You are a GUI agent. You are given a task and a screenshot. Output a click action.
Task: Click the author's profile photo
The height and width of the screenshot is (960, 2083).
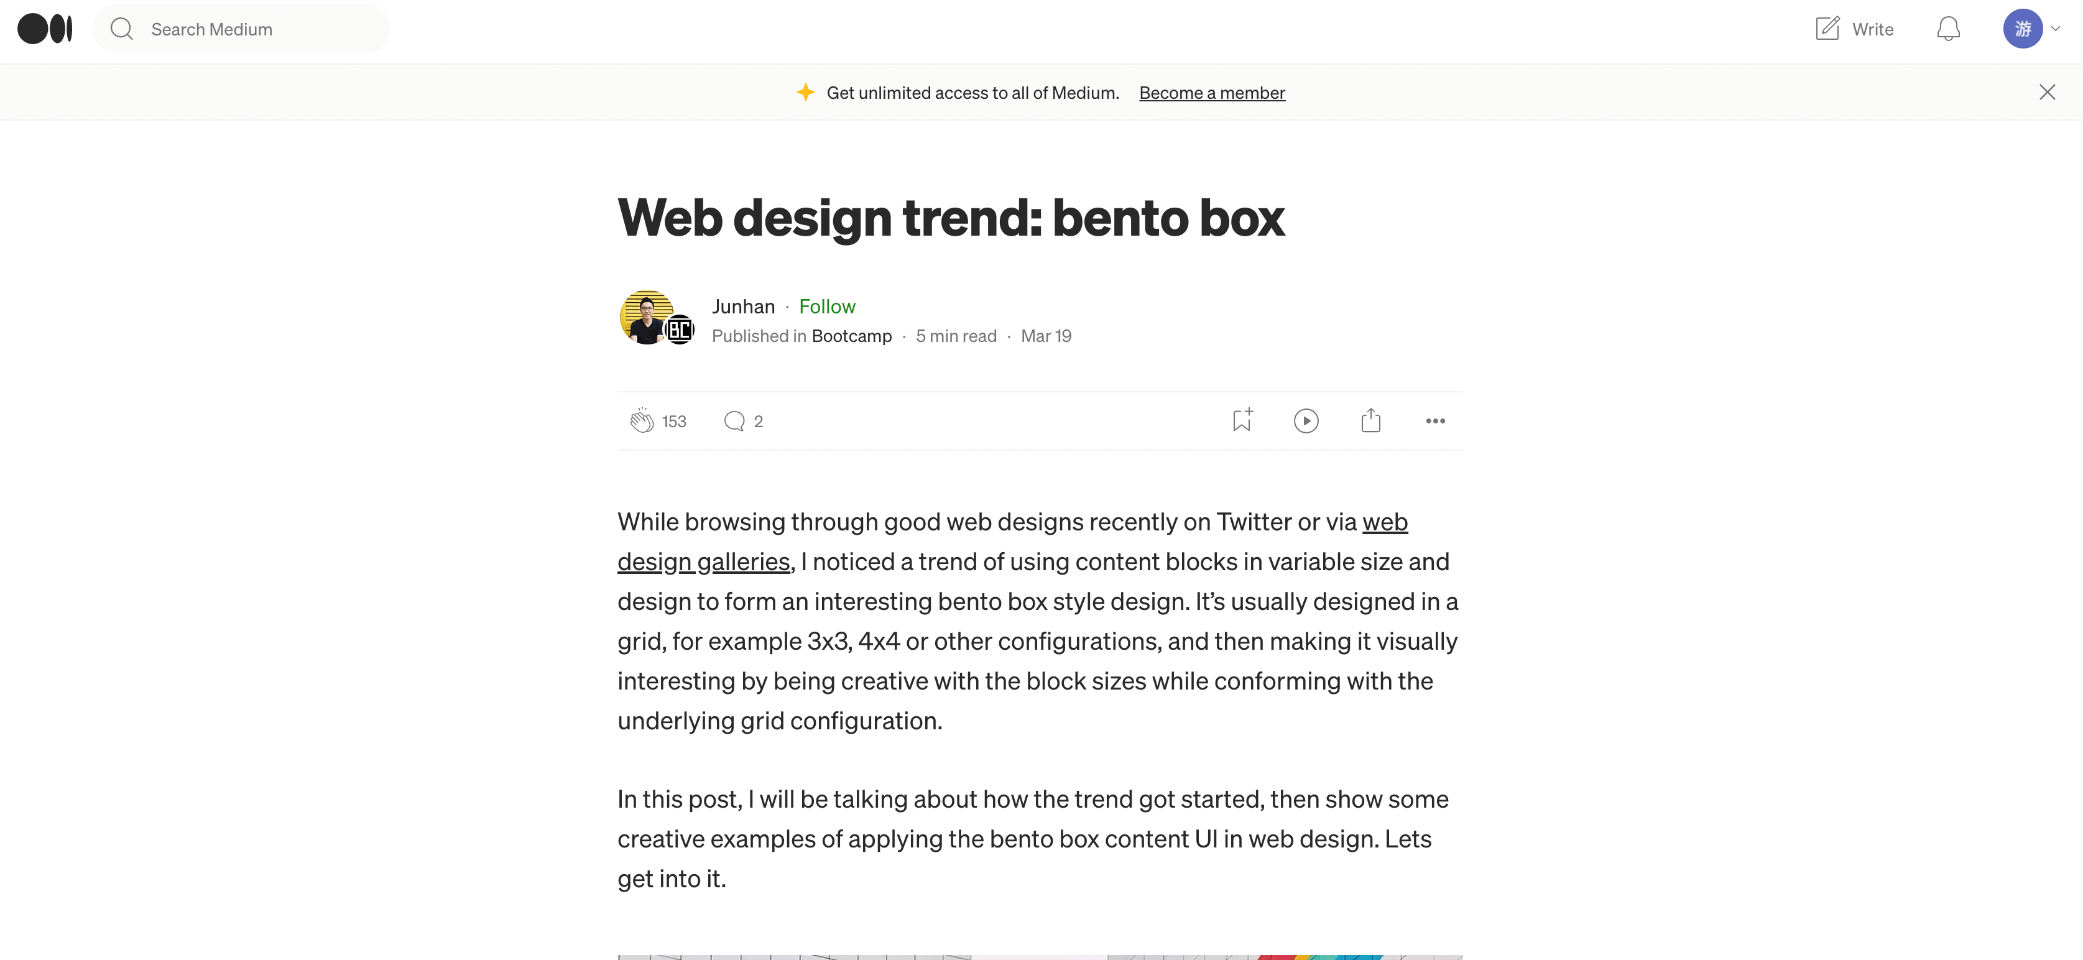click(x=647, y=317)
